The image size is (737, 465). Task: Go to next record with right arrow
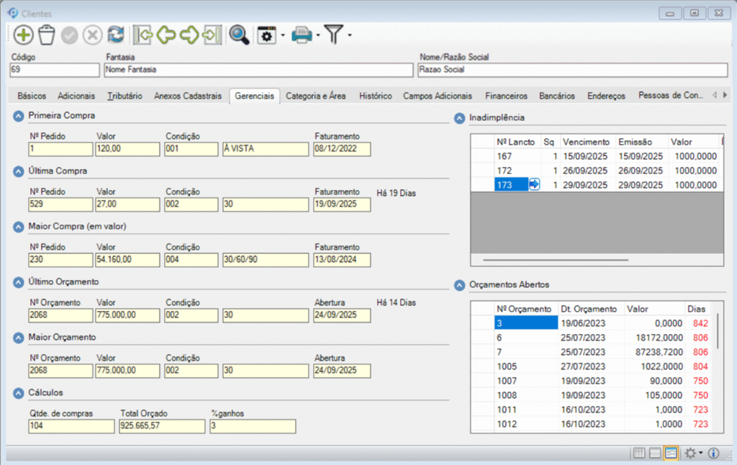(189, 35)
